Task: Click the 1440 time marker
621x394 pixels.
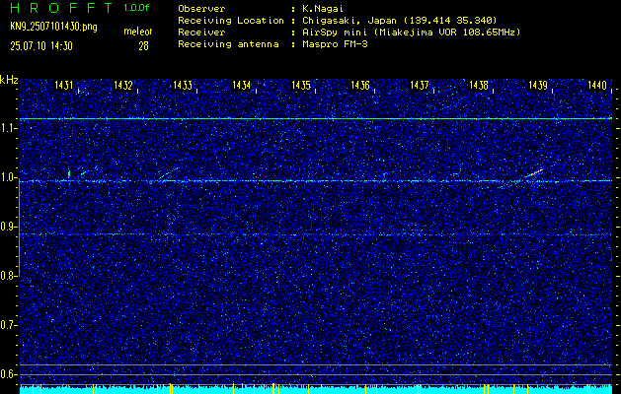Action: 597,85
